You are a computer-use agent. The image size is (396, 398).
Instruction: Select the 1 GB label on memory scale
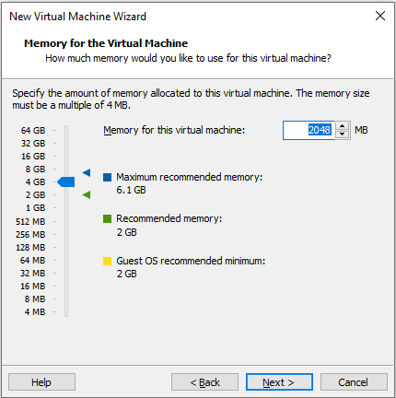coord(35,208)
